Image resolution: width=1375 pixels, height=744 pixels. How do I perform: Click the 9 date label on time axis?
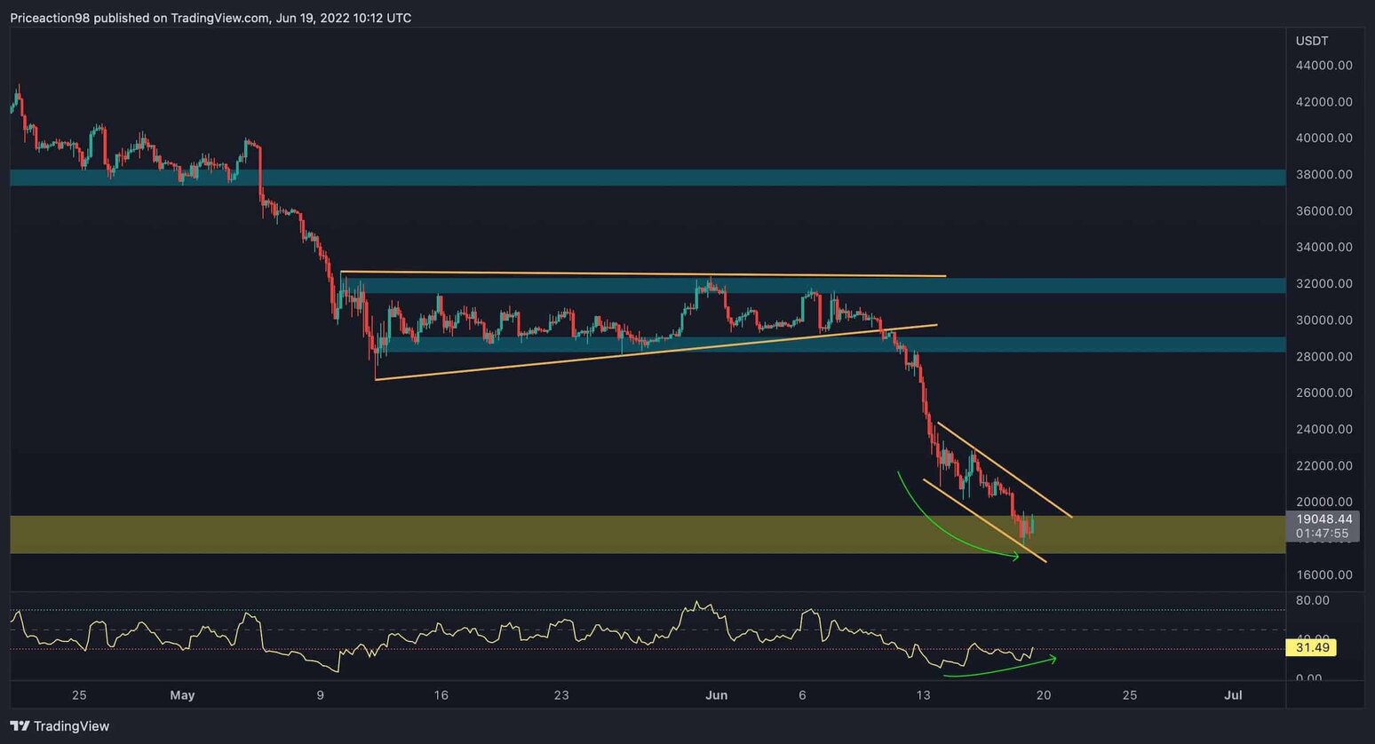tap(320, 695)
